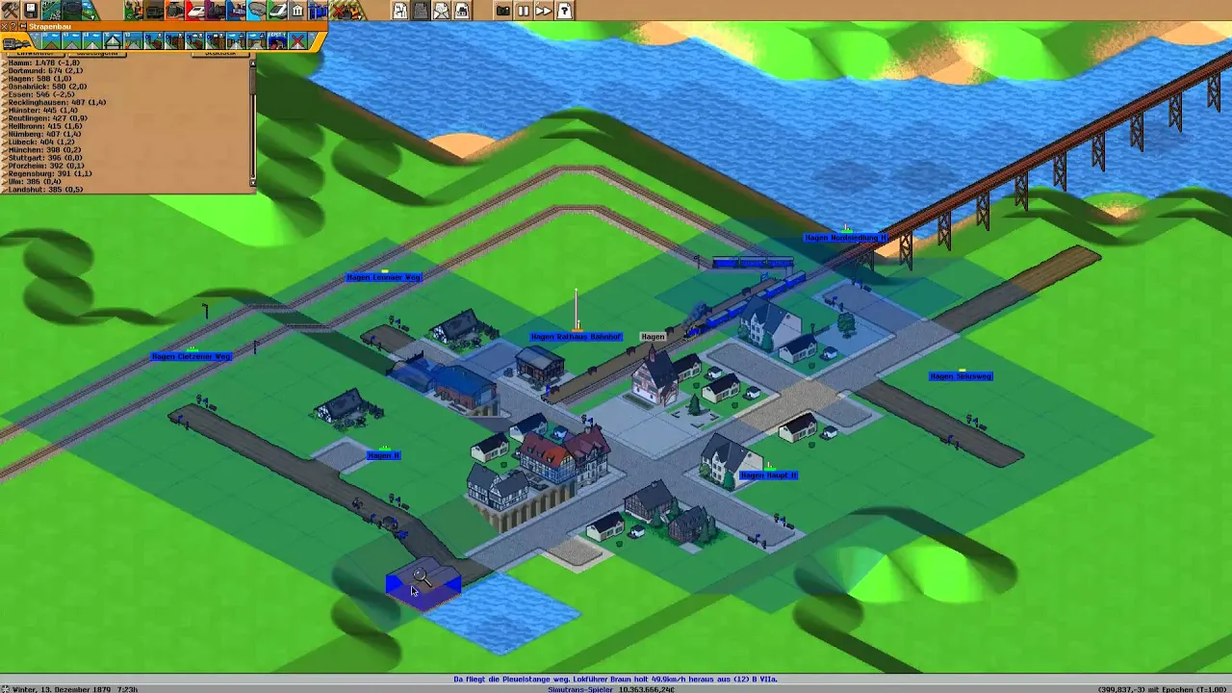Open help for the Straßenbau toolbar

(13, 26)
